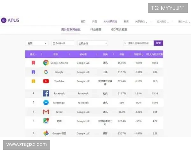
Task: Switch to the 行业报告 tab
Action: click(x=96, y=30)
